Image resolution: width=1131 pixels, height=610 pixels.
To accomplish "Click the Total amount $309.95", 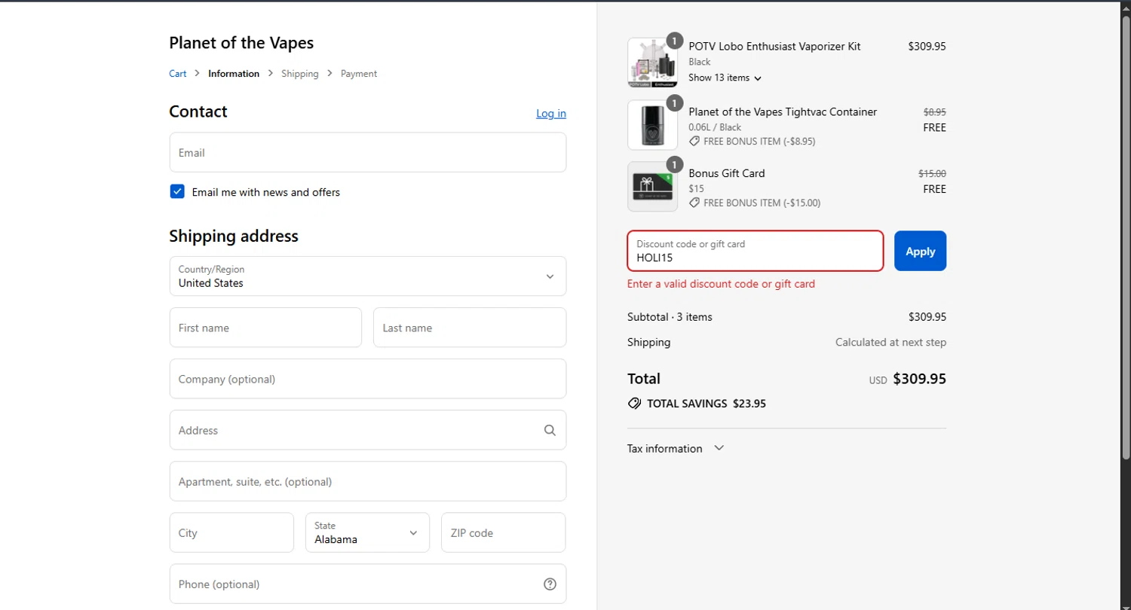I will [x=919, y=379].
